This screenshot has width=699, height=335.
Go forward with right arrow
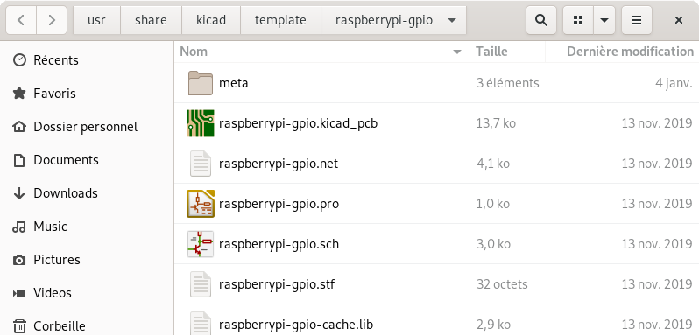pyautogui.click(x=52, y=20)
